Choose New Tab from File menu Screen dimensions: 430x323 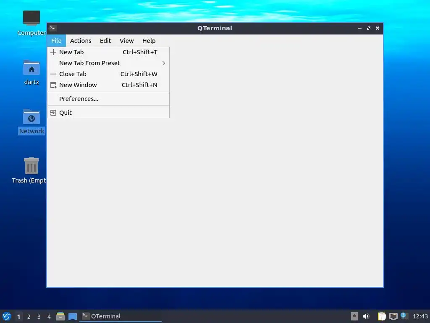click(x=108, y=52)
